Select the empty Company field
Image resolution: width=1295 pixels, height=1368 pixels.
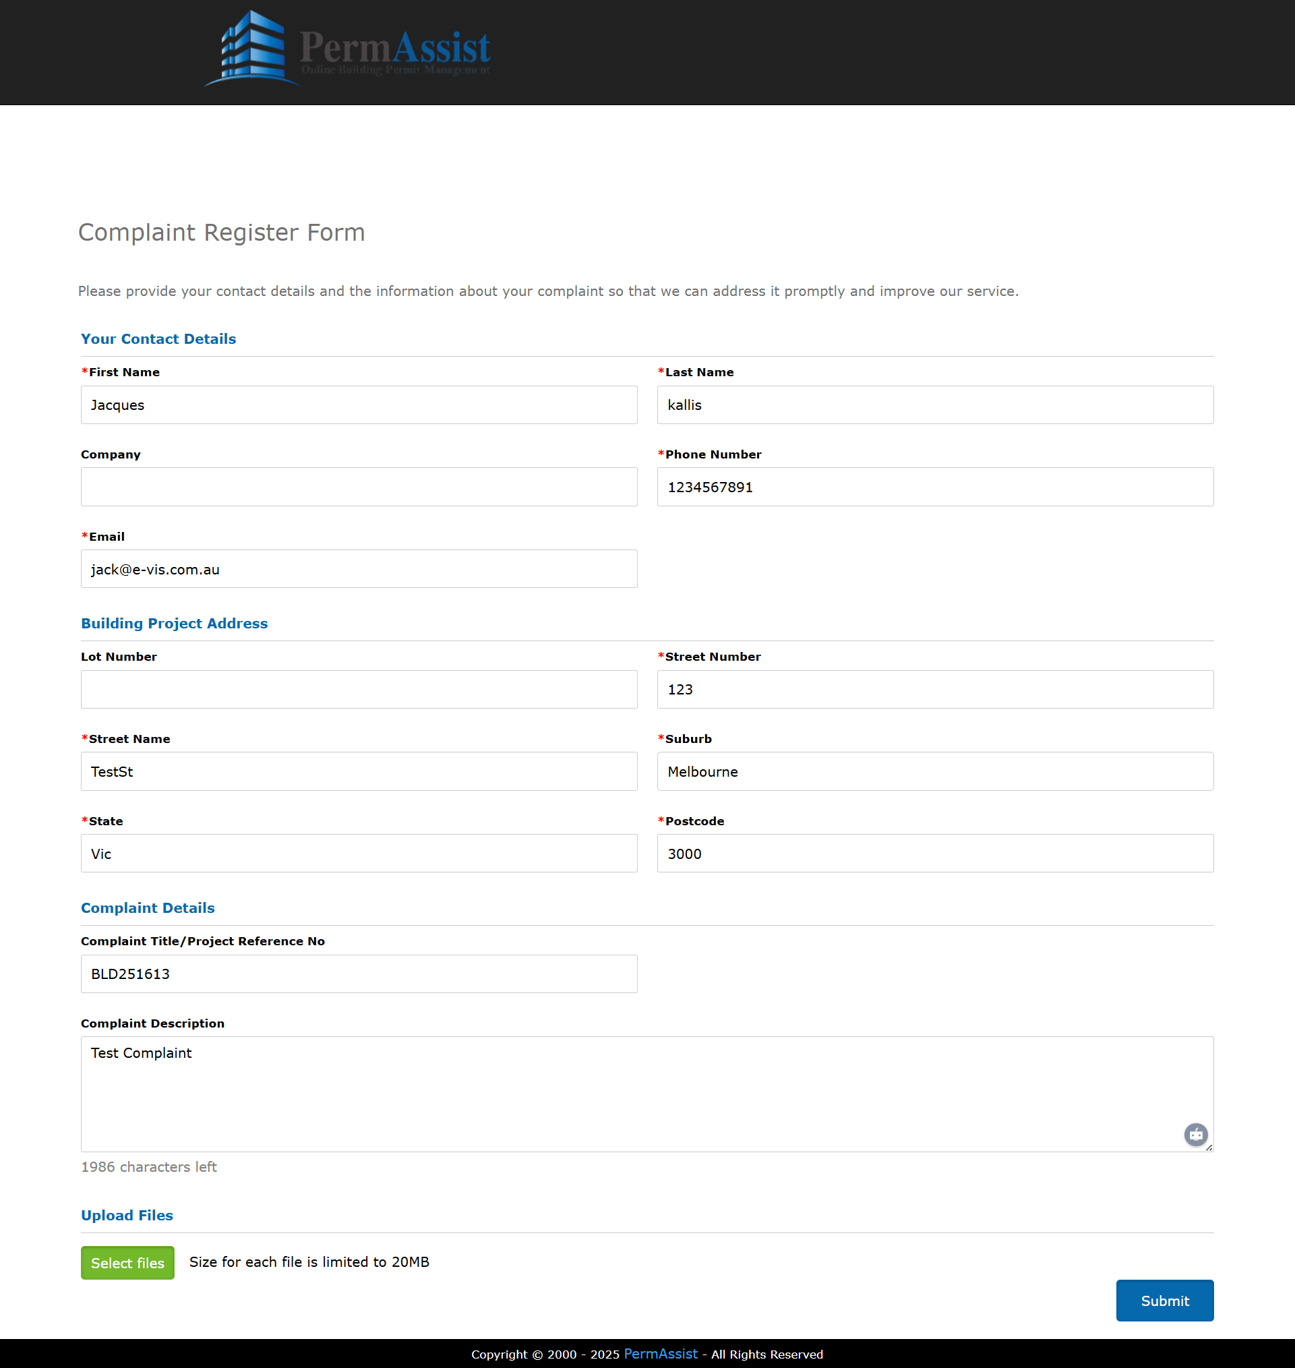pyautogui.click(x=358, y=487)
